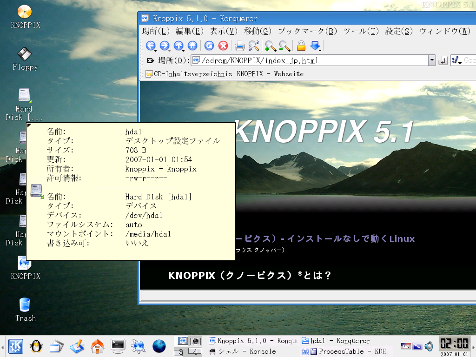This screenshot has height=357, width=476.
Task: Click the window list icon in panel
Action: pyautogui.click(x=56, y=346)
